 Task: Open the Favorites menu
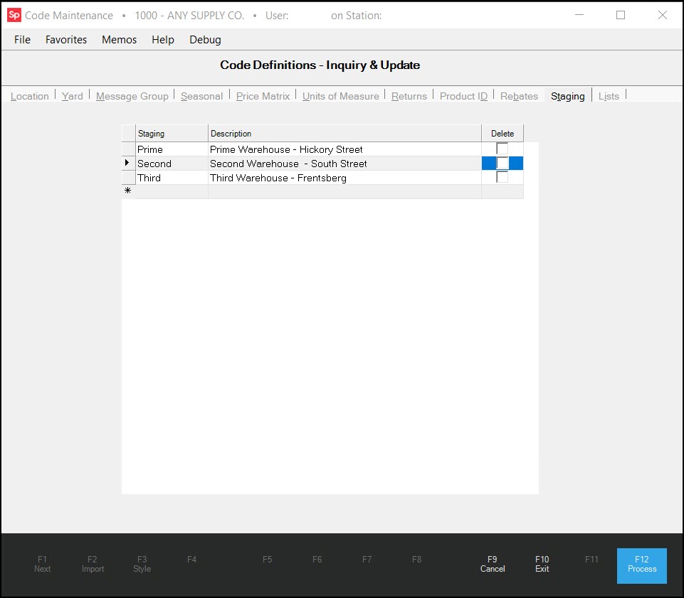point(65,40)
